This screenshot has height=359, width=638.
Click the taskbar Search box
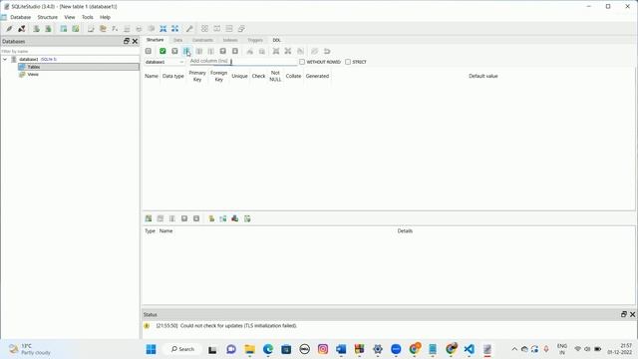[182, 349]
